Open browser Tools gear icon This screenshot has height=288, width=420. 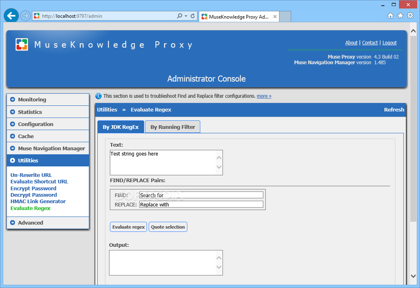410,15
